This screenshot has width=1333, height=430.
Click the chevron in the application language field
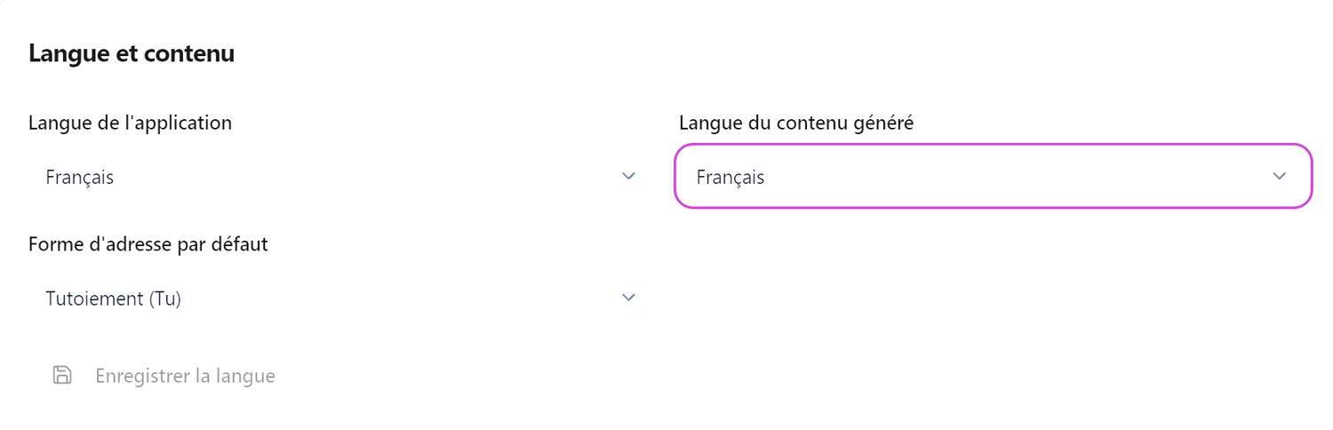coord(629,177)
